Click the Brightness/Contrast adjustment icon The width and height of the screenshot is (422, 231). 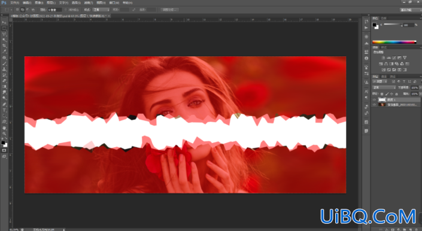[x=383, y=58]
